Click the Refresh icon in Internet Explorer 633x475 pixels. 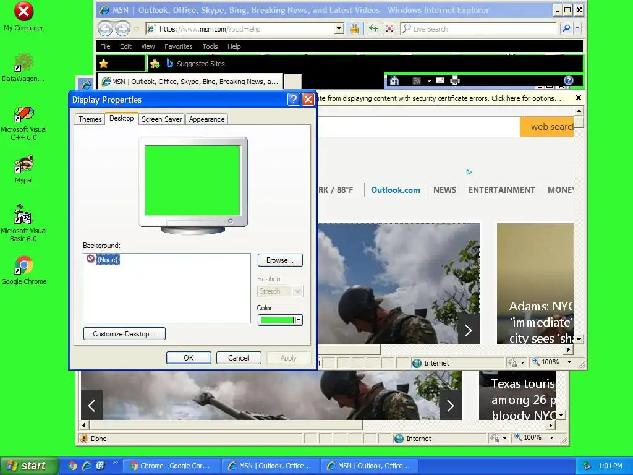pos(373,28)
